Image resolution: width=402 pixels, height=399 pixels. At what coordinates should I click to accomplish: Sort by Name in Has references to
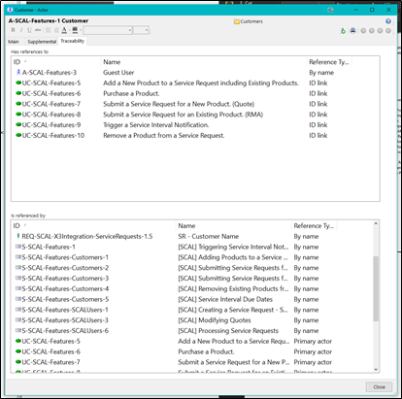click(x=204, y=62)
